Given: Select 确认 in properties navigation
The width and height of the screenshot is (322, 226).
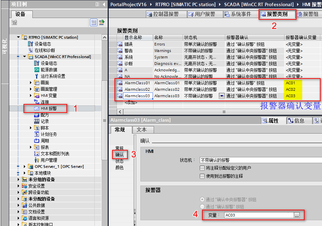Looking at the screenshot, I should tap(119, 155).
